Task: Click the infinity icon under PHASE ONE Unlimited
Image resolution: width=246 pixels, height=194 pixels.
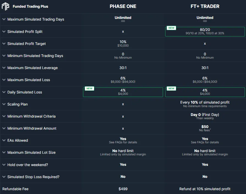Action: pos(123,20)
